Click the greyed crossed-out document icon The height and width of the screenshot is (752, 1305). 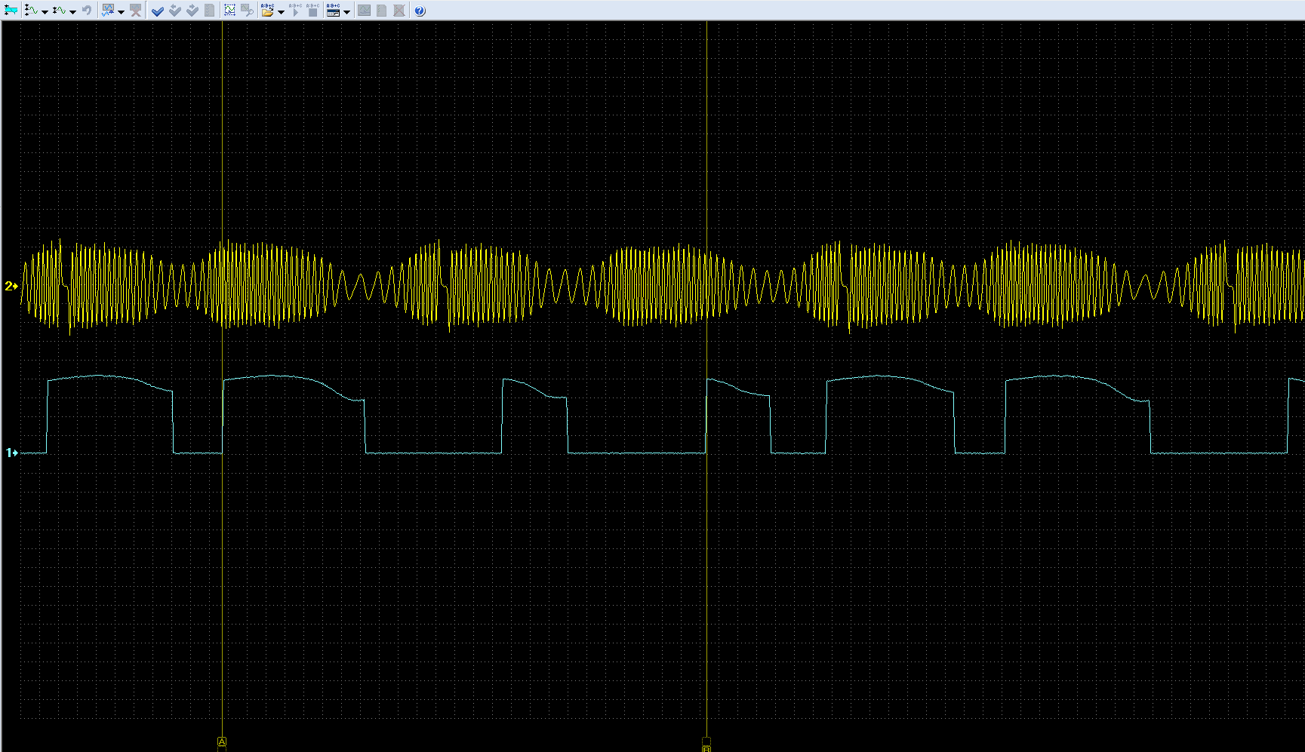point(399,11)
